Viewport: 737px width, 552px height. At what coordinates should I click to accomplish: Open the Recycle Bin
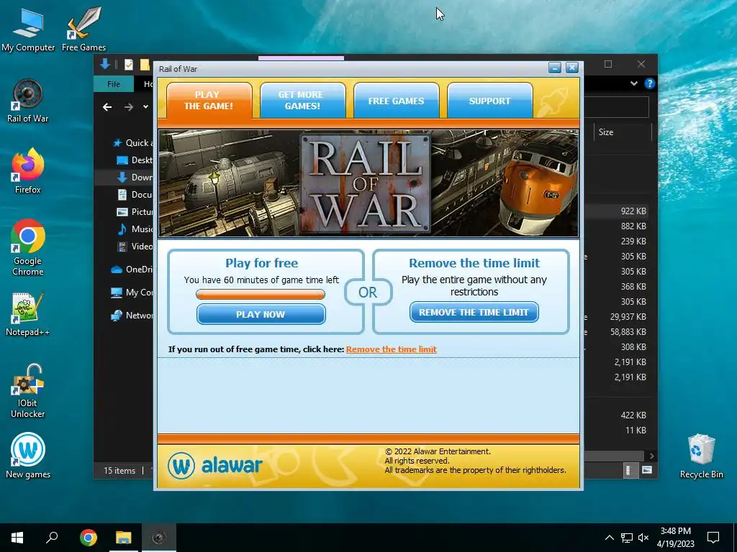pyautogui.click(x=701, y=456)
